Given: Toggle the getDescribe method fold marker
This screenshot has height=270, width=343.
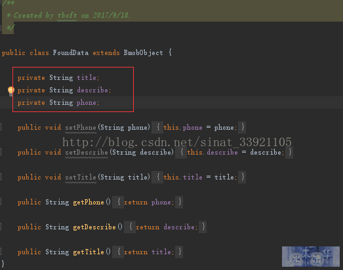Looking at the screenshot, I should 1,227.
